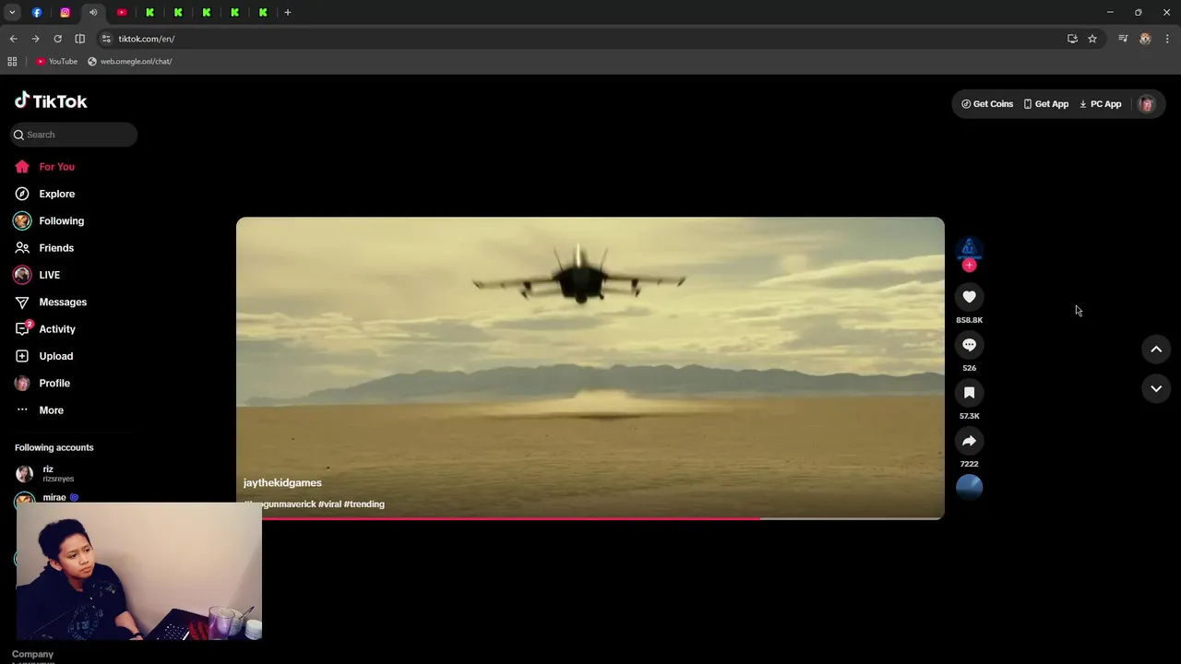Open browser media controls icon
The image size is (1181, 664).
[1123, 39]
